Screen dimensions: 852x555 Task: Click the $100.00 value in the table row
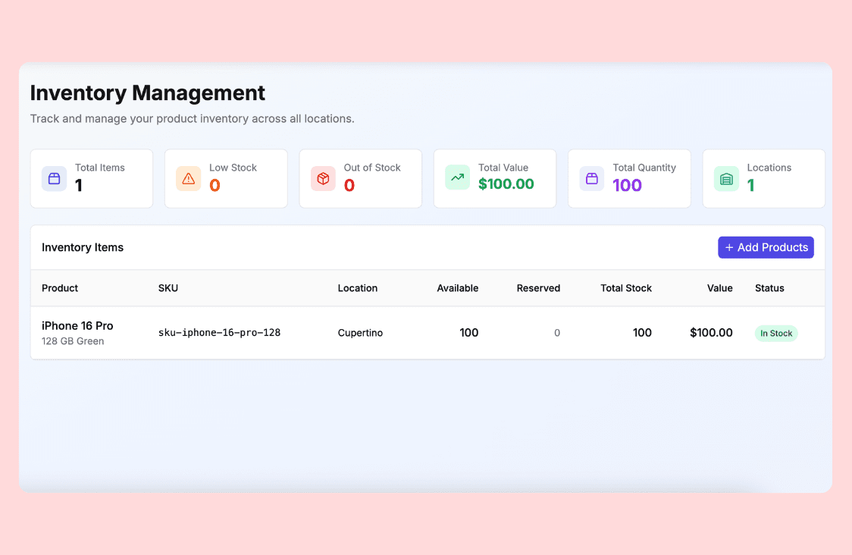pos(711,333)
